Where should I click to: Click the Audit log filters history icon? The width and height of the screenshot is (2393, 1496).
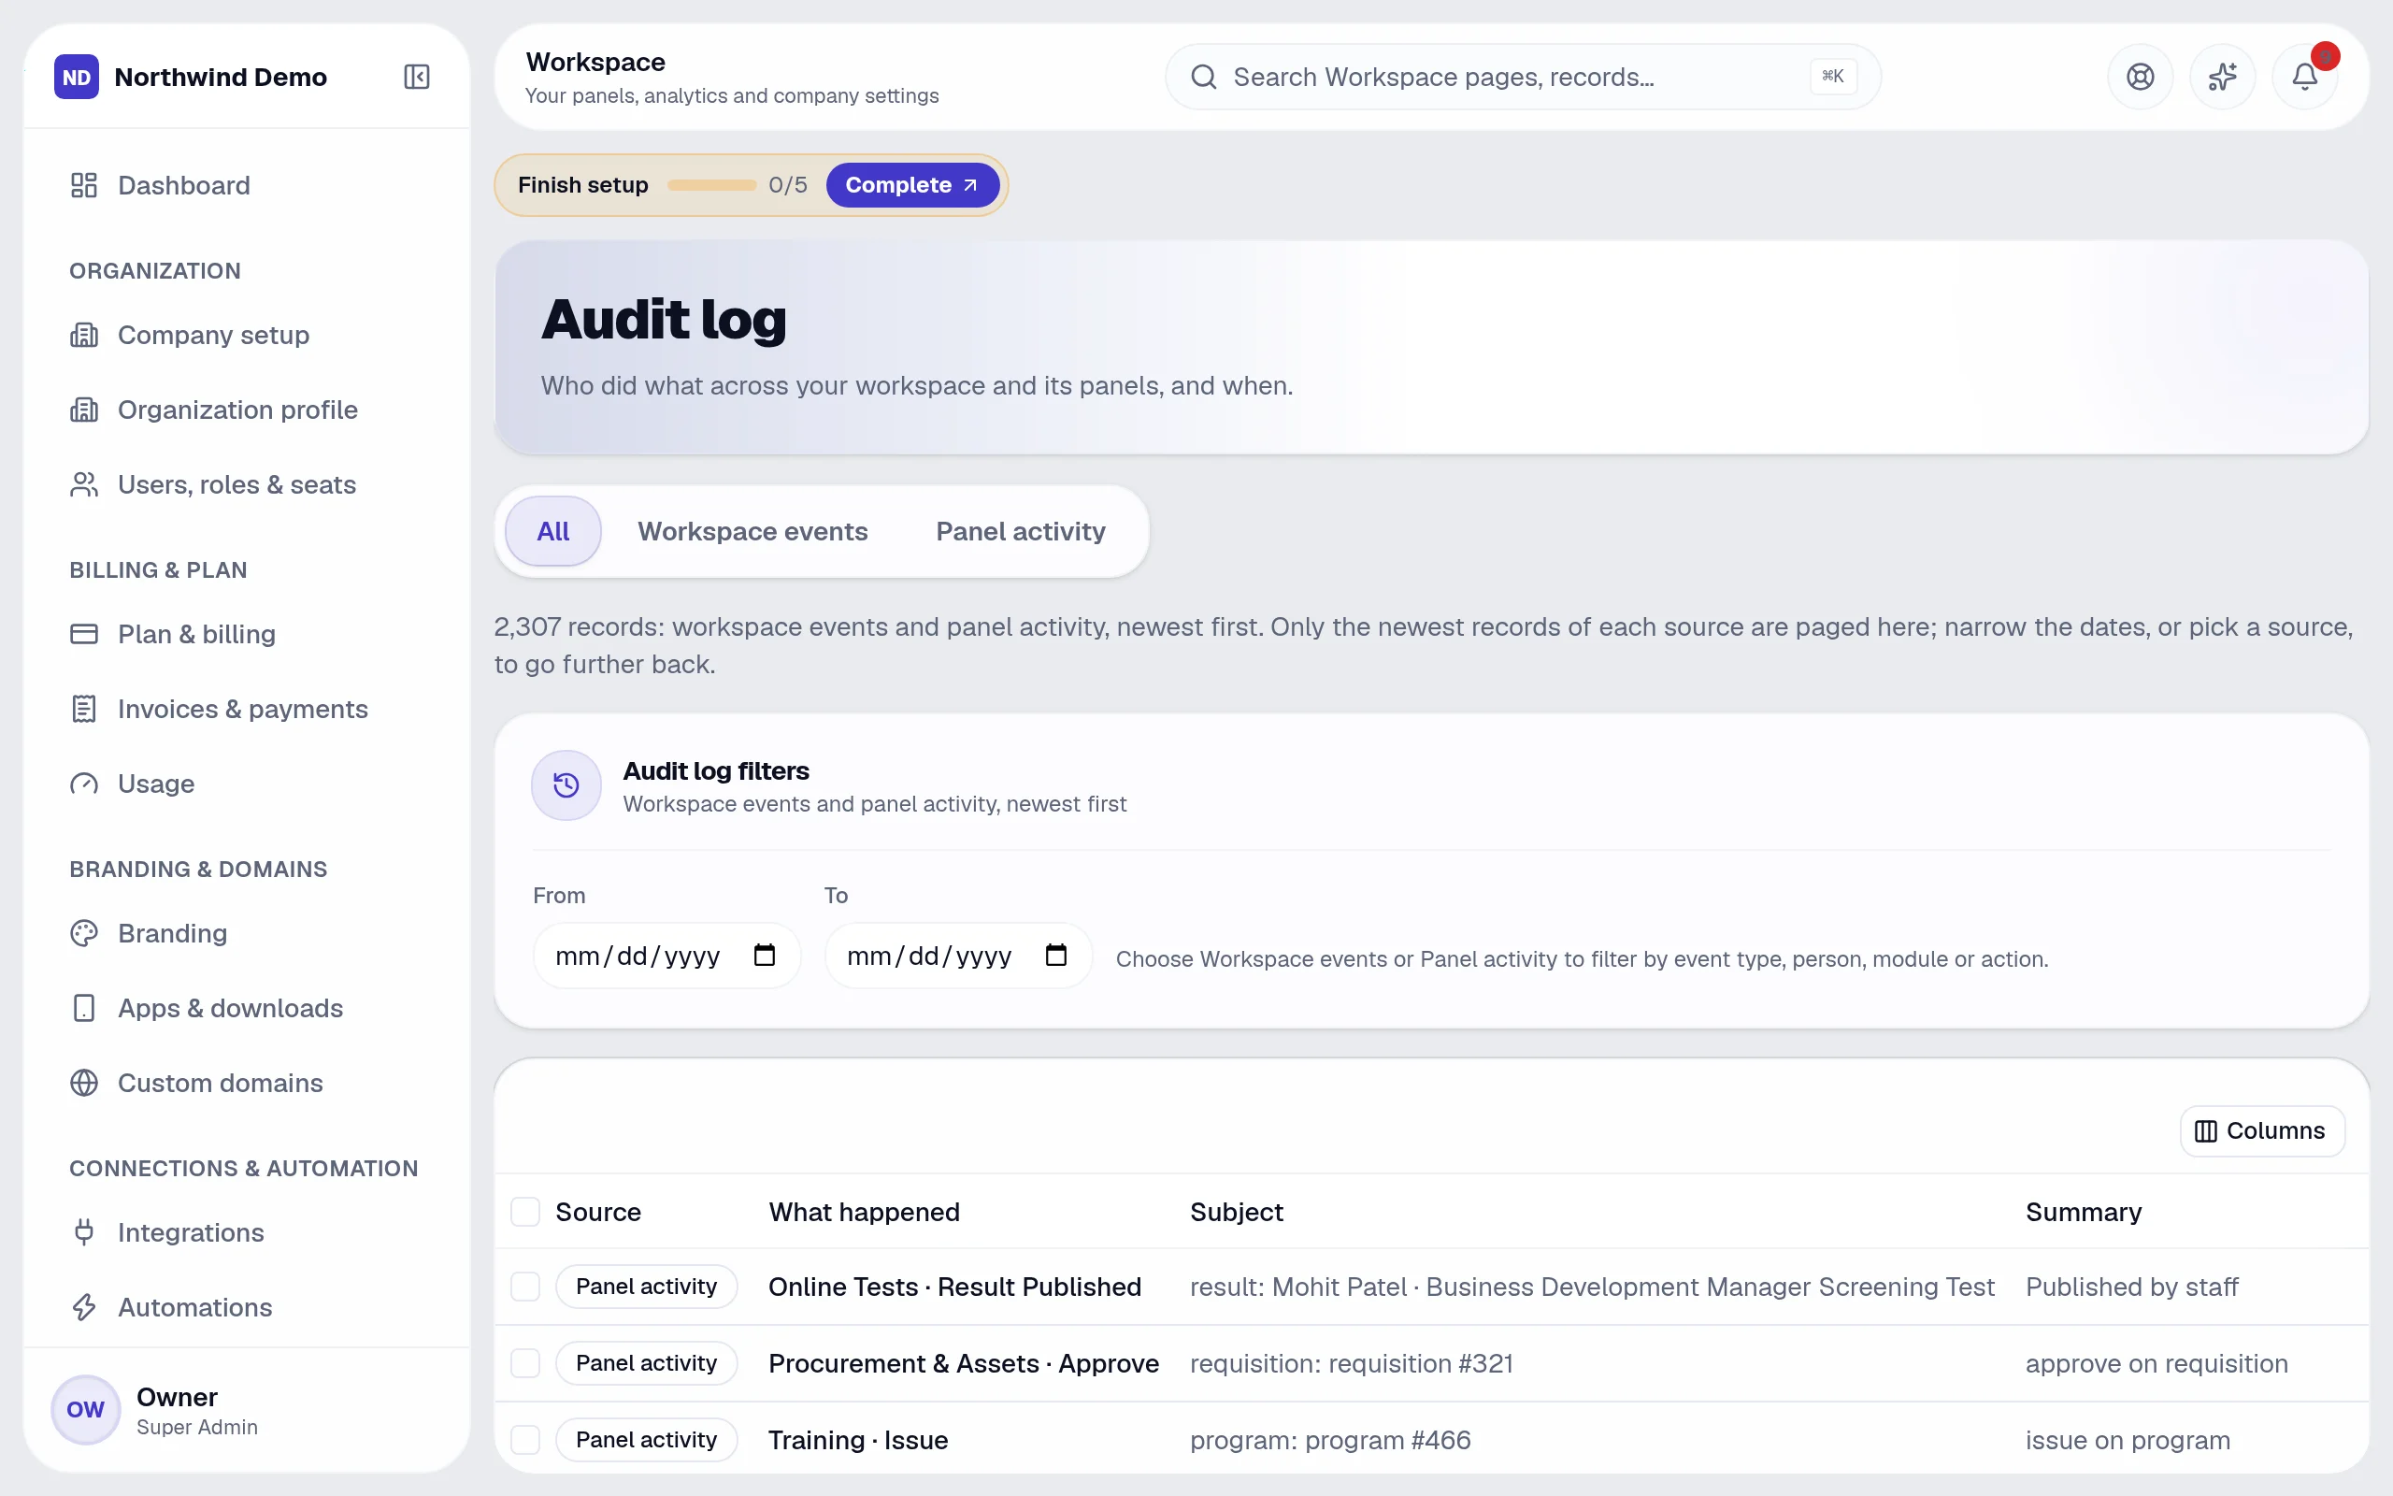[566, 785]
